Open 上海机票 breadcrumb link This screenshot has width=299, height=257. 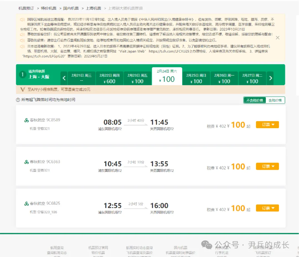pyautogui.click(x=94, y=8)
